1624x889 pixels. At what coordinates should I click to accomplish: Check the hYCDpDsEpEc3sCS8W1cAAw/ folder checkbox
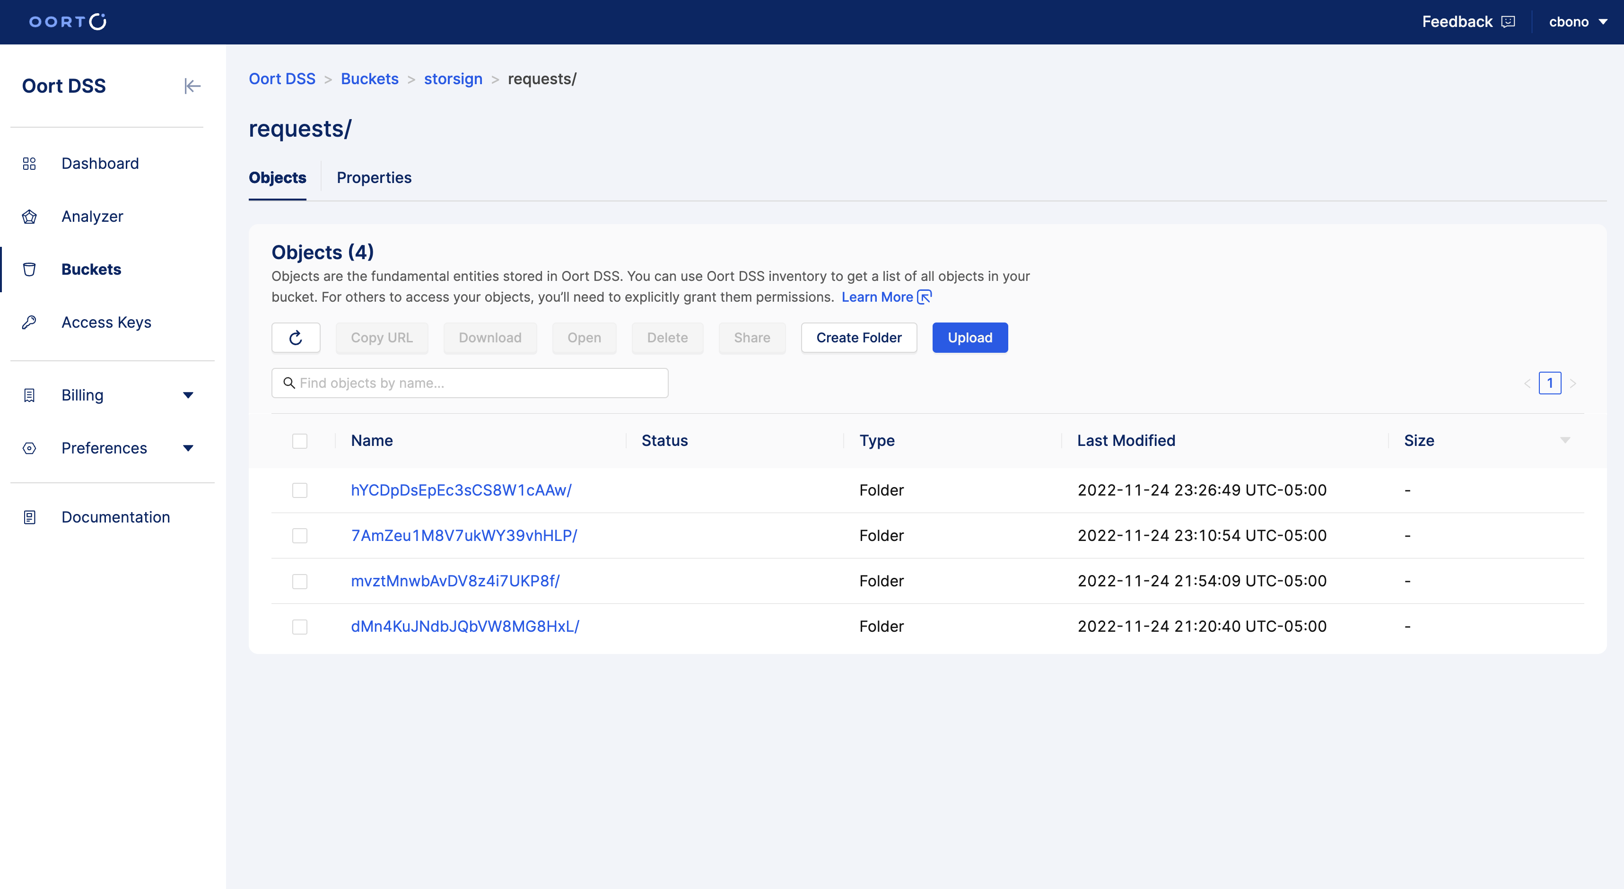(x=299, y=490)
